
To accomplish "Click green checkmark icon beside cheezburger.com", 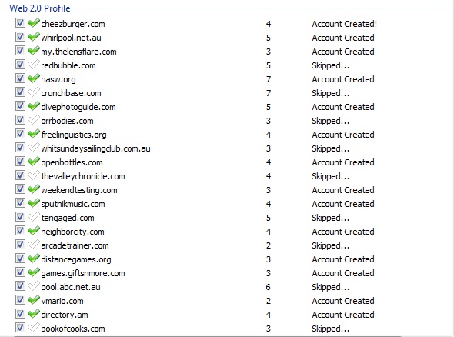I will pos(34,23).
